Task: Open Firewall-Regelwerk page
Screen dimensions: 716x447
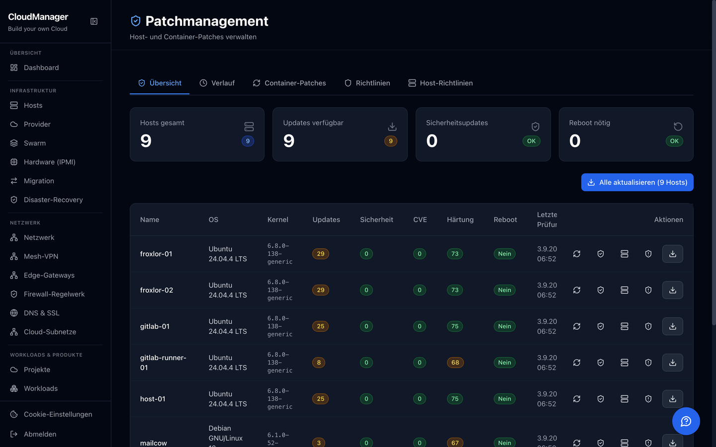Action: coord(56,294)
